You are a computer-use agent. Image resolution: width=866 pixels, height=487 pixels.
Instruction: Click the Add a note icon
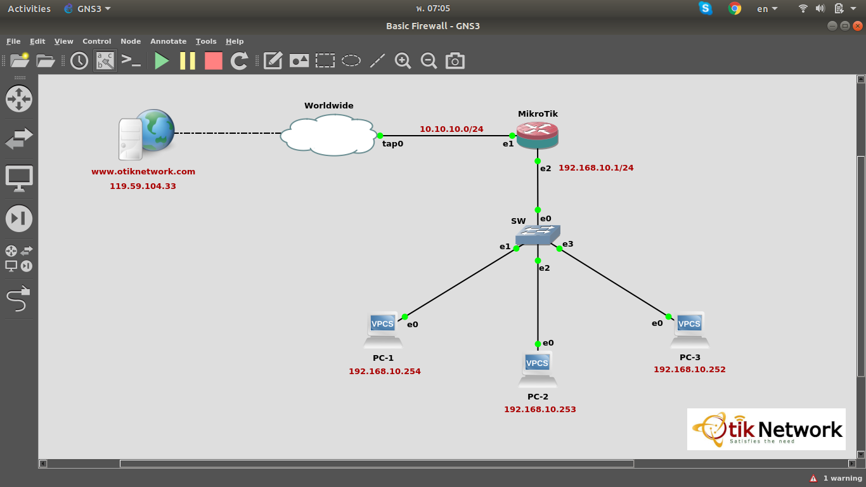point(273,61)
